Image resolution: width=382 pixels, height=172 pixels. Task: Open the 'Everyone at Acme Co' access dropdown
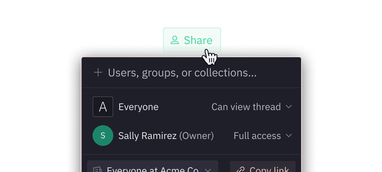click(153, 166)
